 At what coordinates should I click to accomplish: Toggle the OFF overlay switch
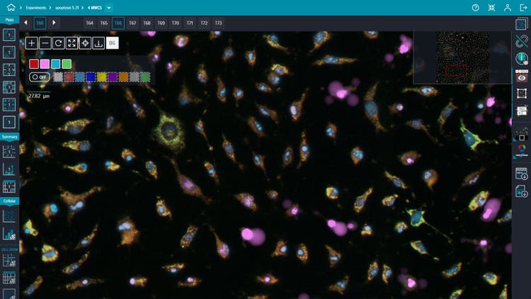coord(39,77)
